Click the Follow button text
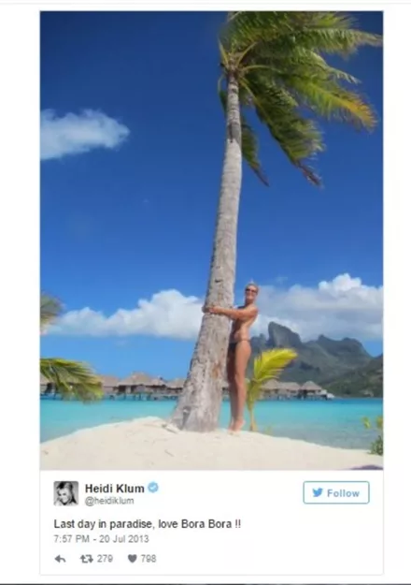 click(343, 493)
